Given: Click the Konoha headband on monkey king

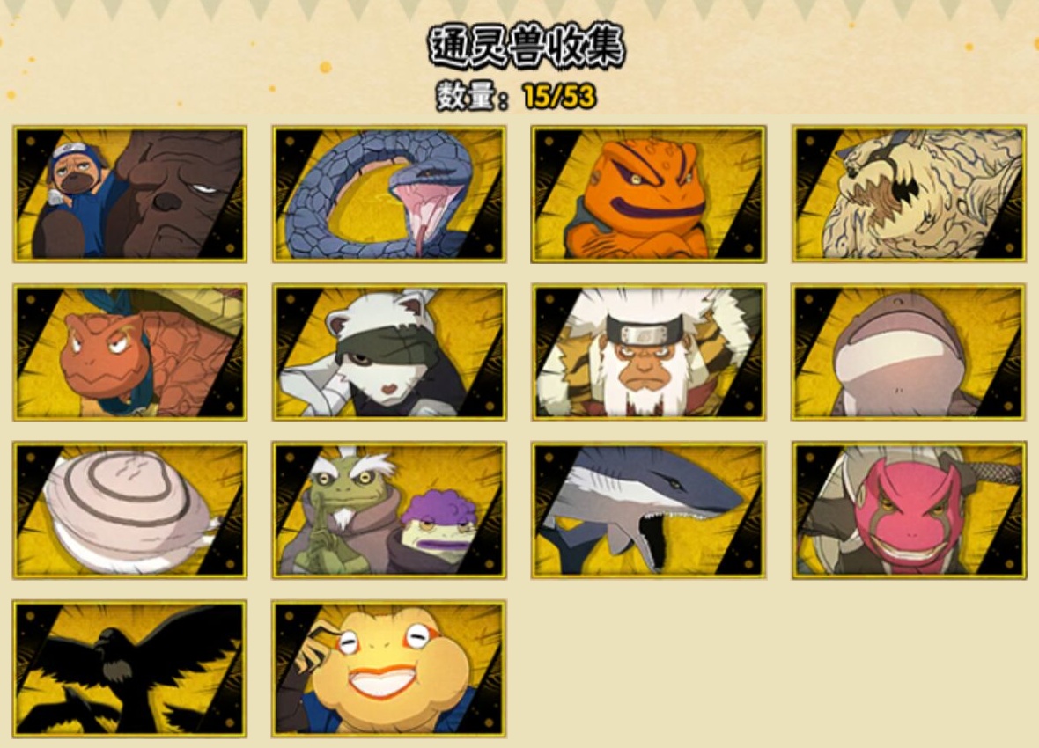Looking at the screenshot, I should (645, 330).
